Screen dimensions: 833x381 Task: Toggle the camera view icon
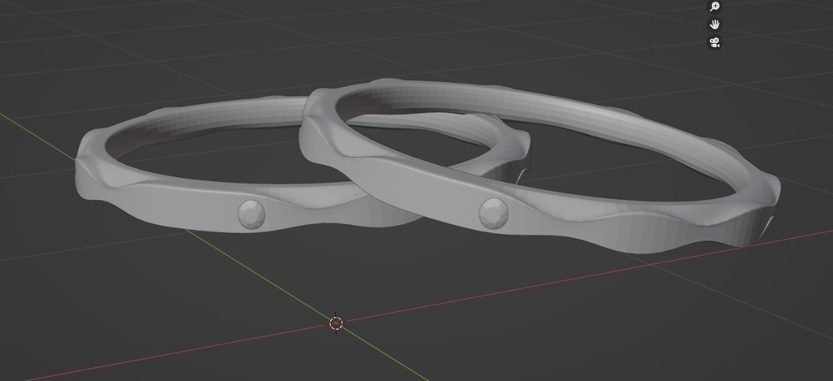(x=715, y=42)
